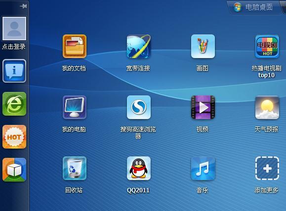Image resolution: width=286 pixels, height=211 pixels.
Task: Click the 我的文档 label text
Action: point(74,68)
